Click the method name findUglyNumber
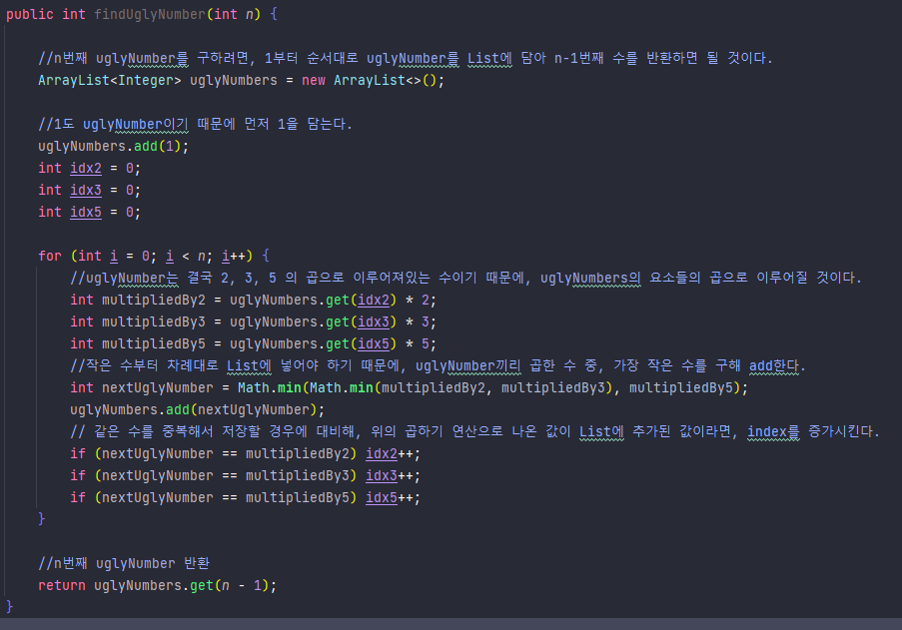Viewport: 902px width, 630px height. 150,14
